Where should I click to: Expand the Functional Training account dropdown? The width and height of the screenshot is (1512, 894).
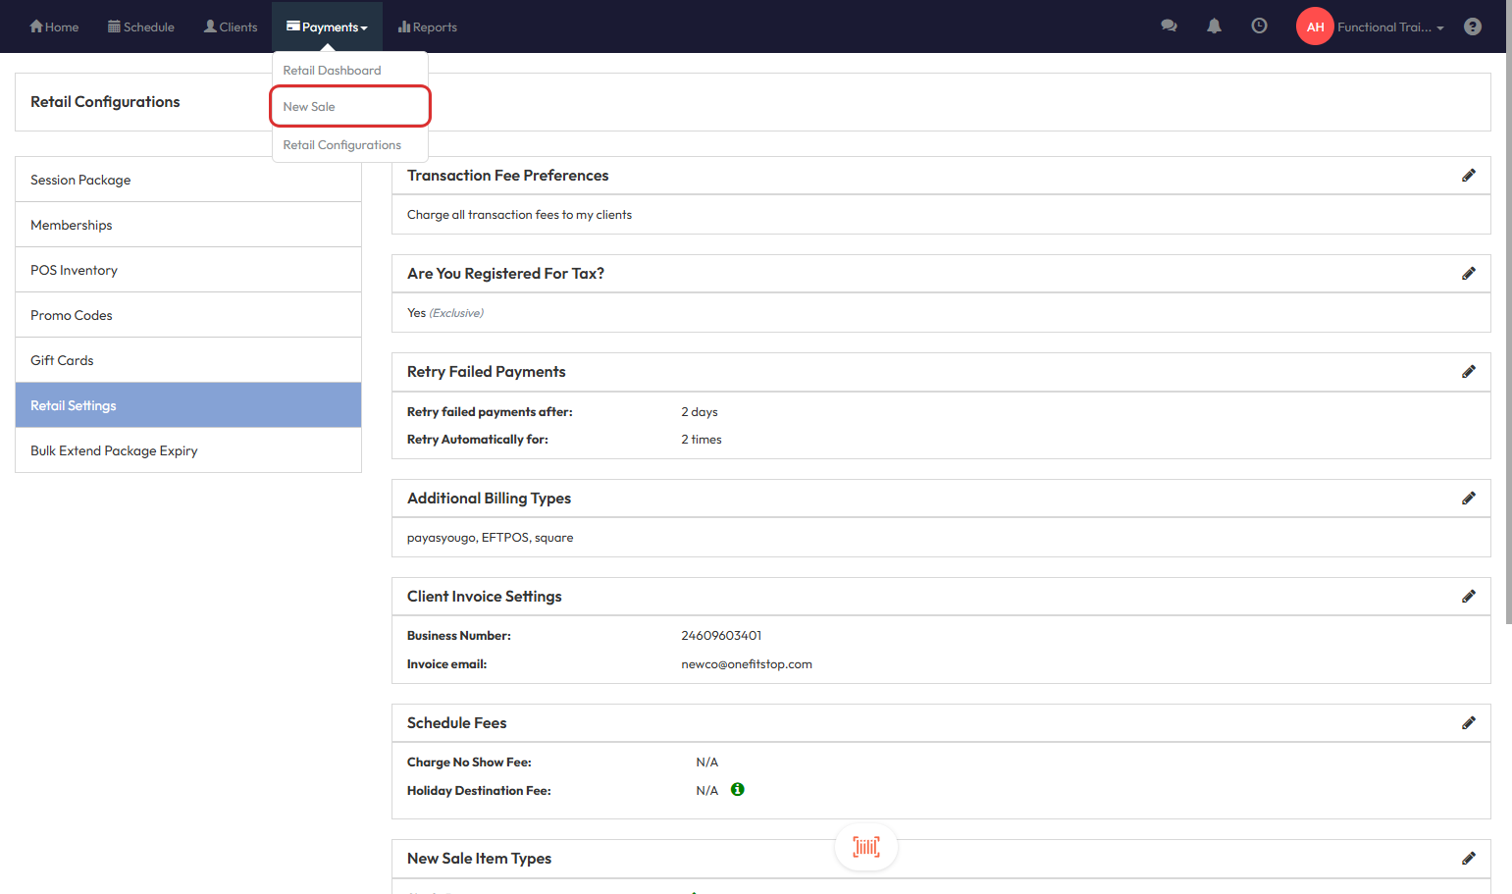click(x=1389, y=27)
